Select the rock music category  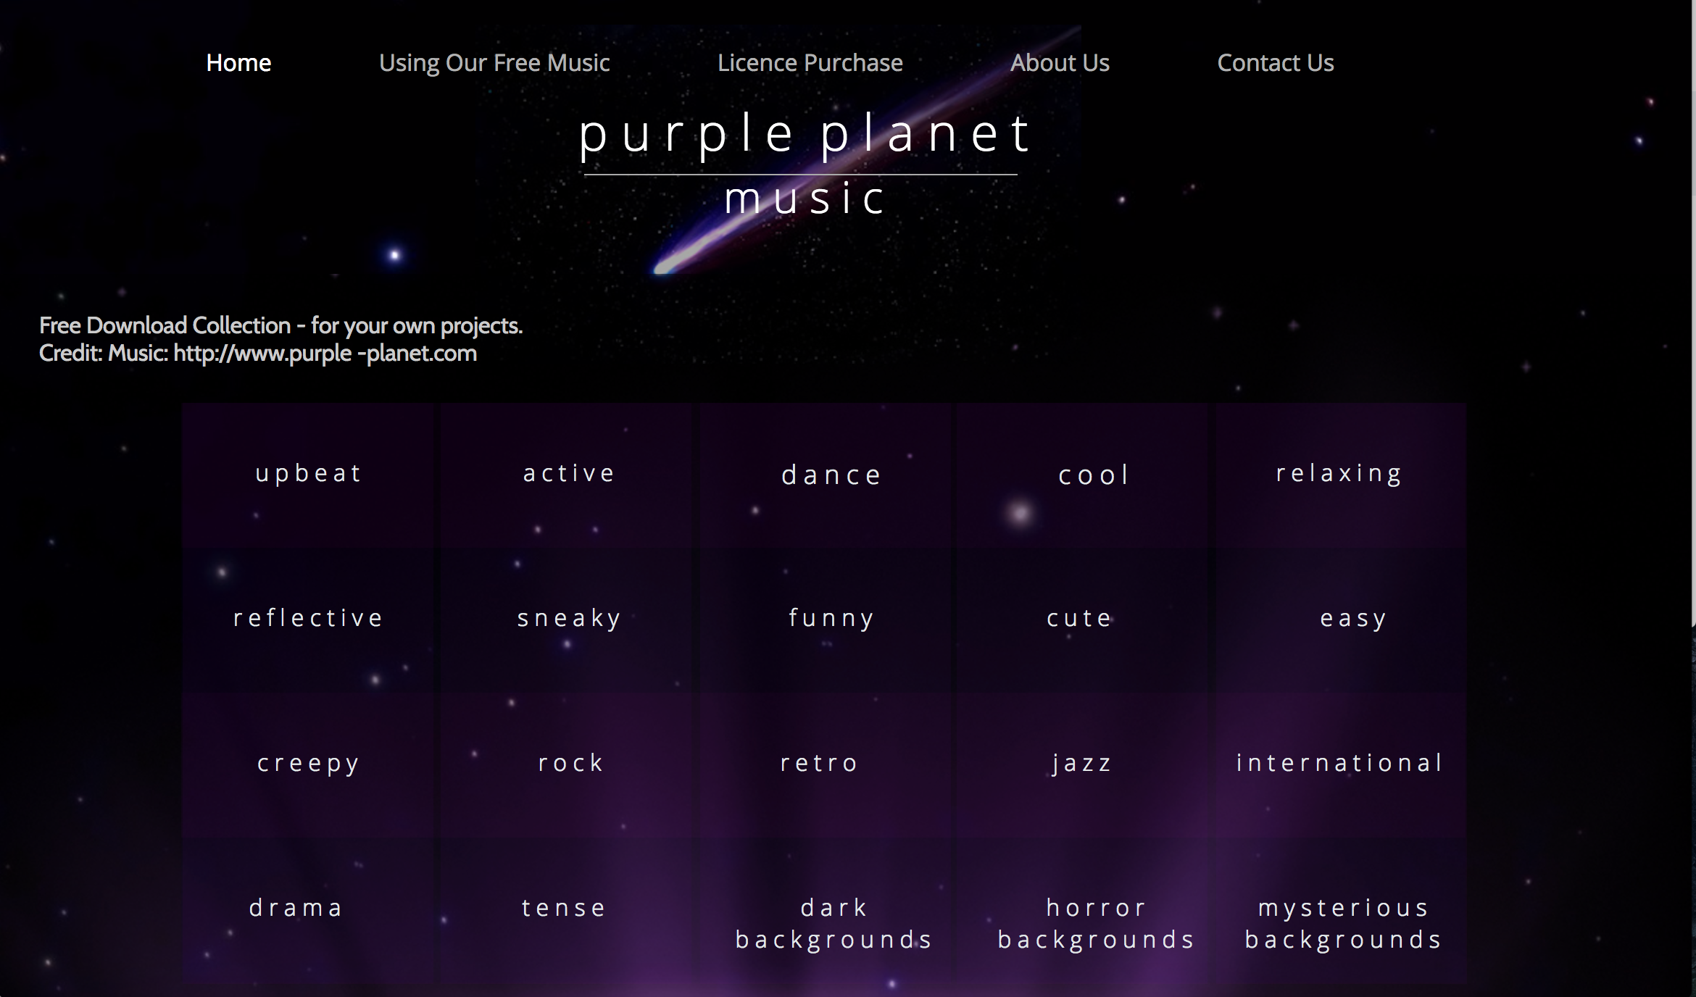click(x=571, y=763)
